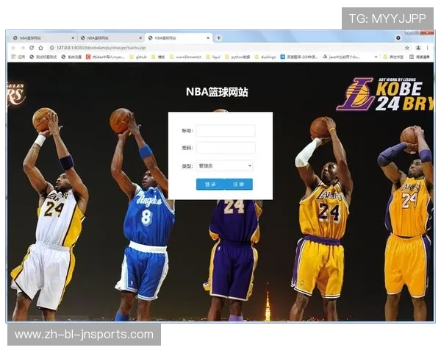Click the 注册 register button
441x353 pixels.
238,184
